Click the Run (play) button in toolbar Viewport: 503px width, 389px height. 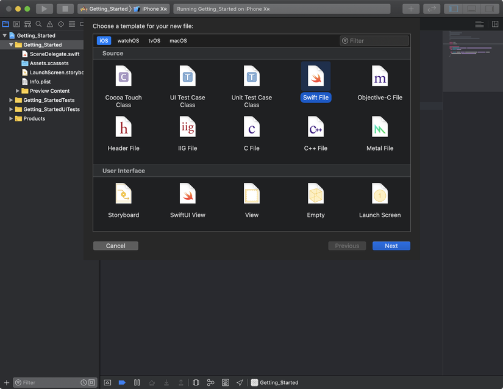[44, 9]
